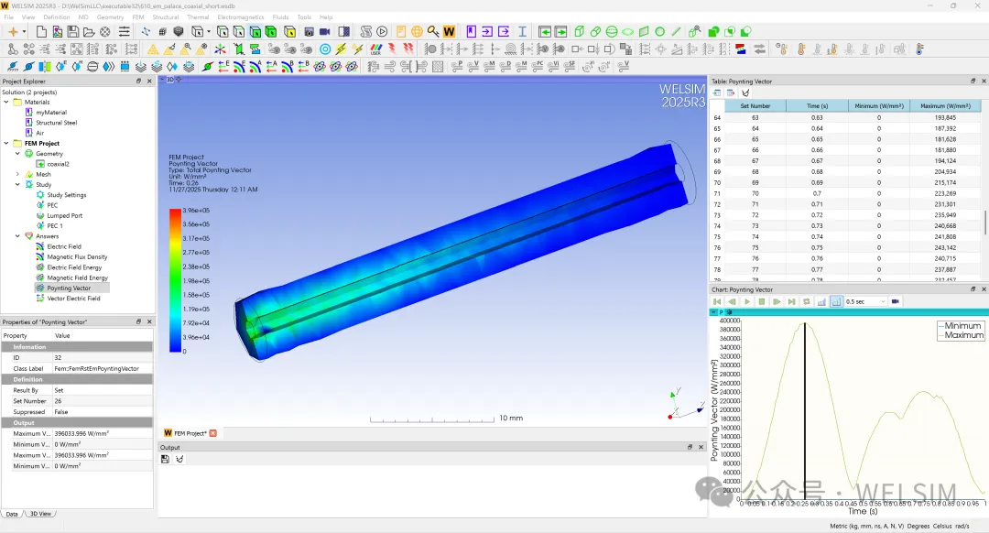Open the View menu

28,17
